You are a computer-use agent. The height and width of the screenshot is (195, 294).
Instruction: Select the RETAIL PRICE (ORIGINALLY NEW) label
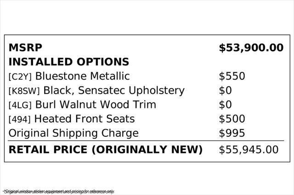pos(106,150)
